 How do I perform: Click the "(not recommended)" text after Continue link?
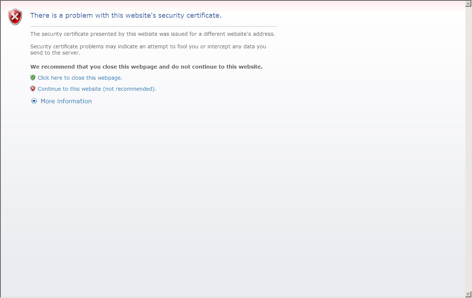point(129,89)
